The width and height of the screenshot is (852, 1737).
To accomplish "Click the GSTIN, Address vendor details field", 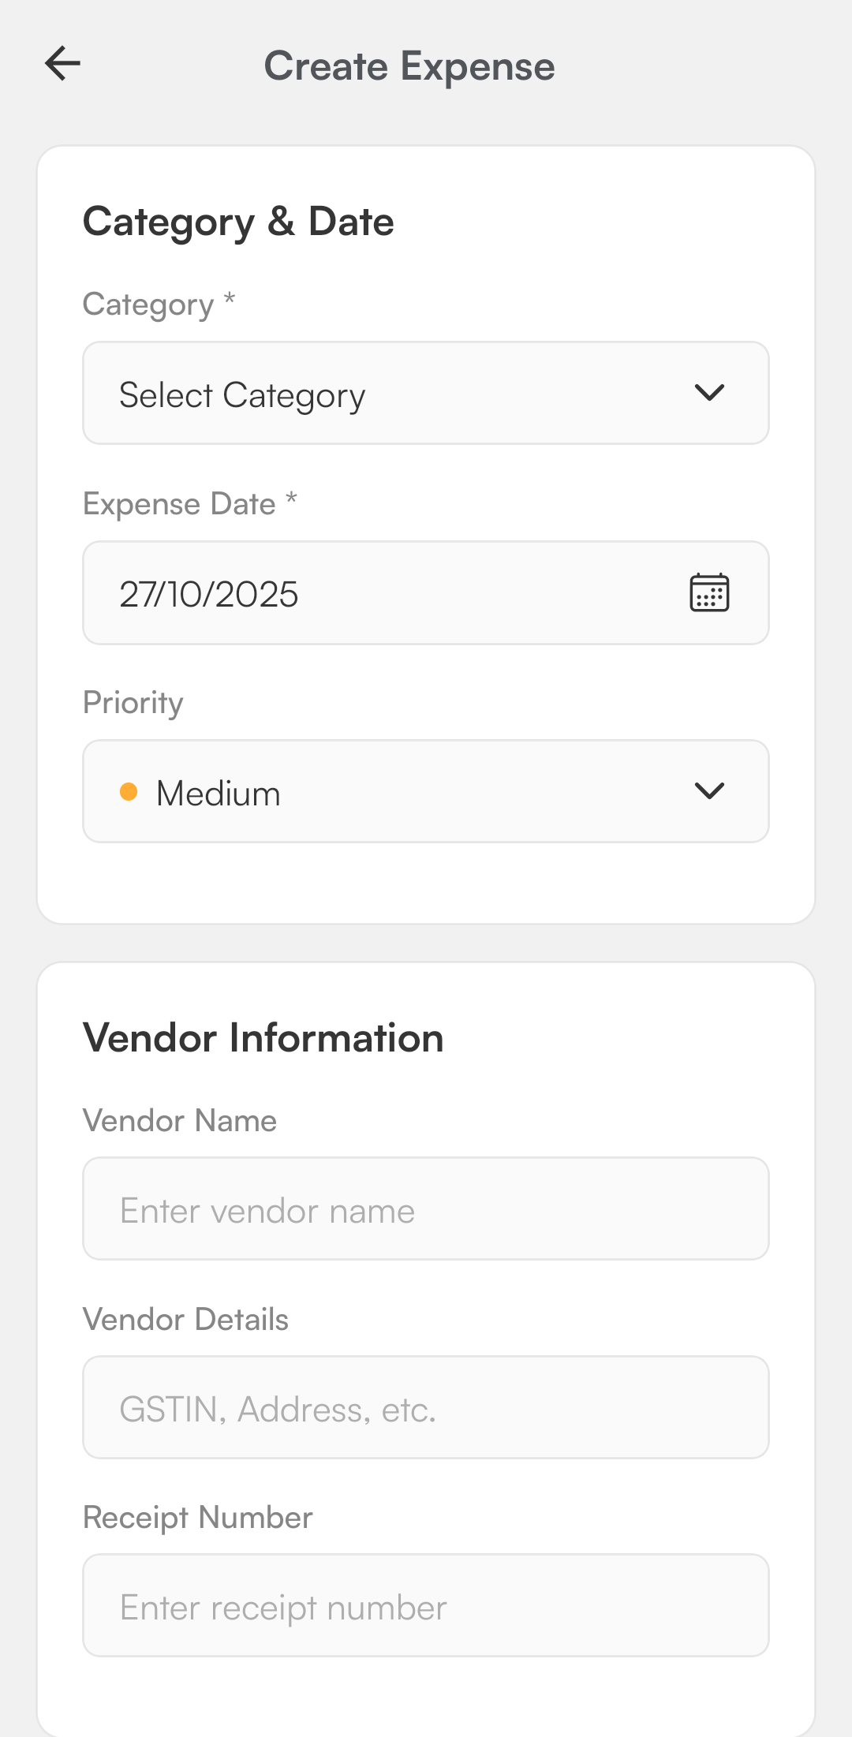I will pyautogui.click(x=426, y=1407).
